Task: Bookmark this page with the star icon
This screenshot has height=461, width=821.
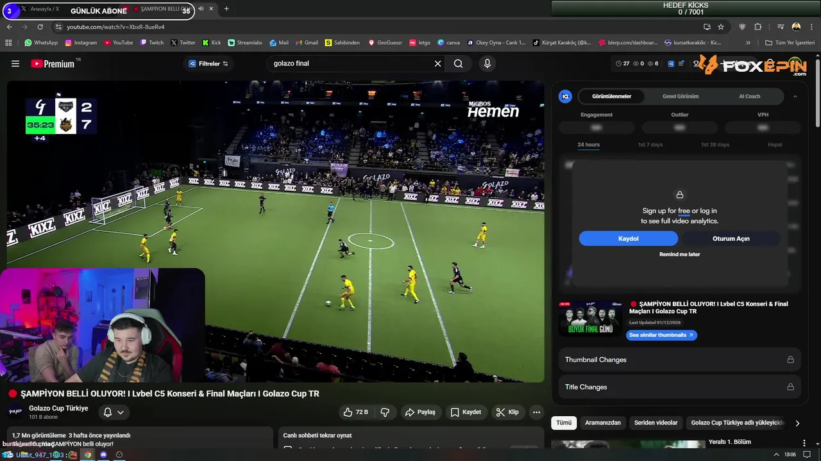Action: tap(721, 27)
